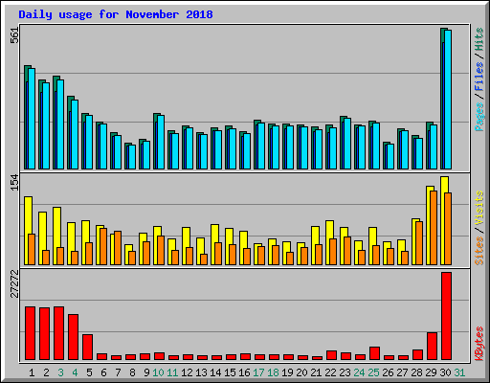Image resolution: width=490 pixels, height=383 pixels.
Task: Click the red KBytes bar for day 25
Action: click(x=374, y=353)
